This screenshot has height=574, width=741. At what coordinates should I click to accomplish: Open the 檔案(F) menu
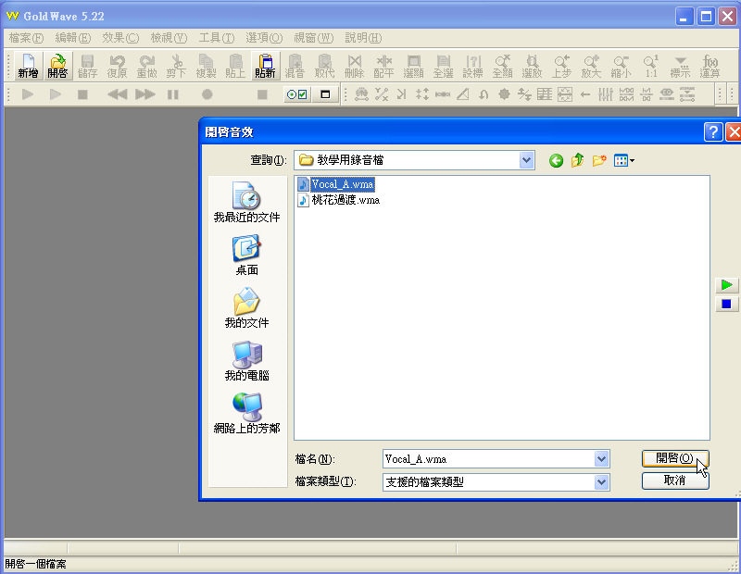(x=26, y=38)
